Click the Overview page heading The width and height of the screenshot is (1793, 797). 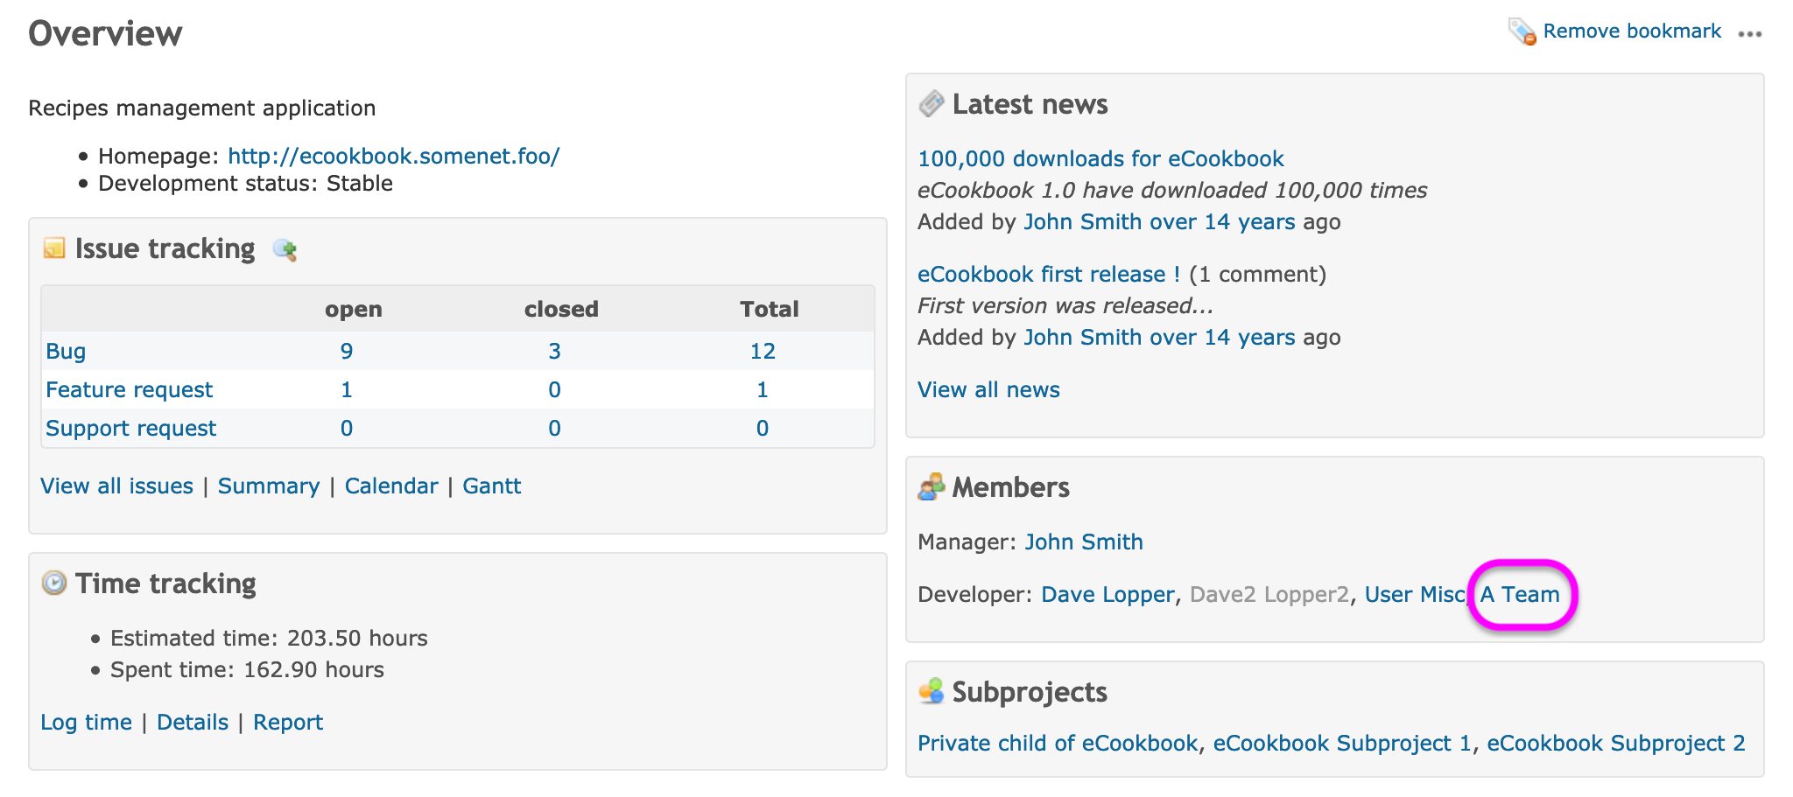coord(105,33)
